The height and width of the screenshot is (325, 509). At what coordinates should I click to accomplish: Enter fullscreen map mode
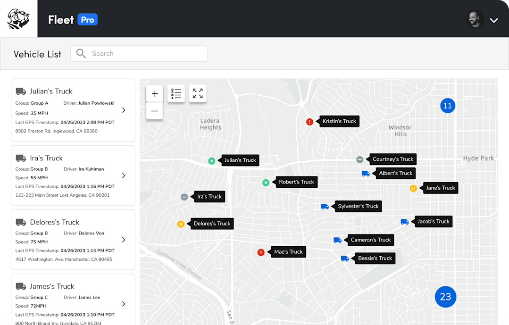pyautogui.click(x=198, y=93)
